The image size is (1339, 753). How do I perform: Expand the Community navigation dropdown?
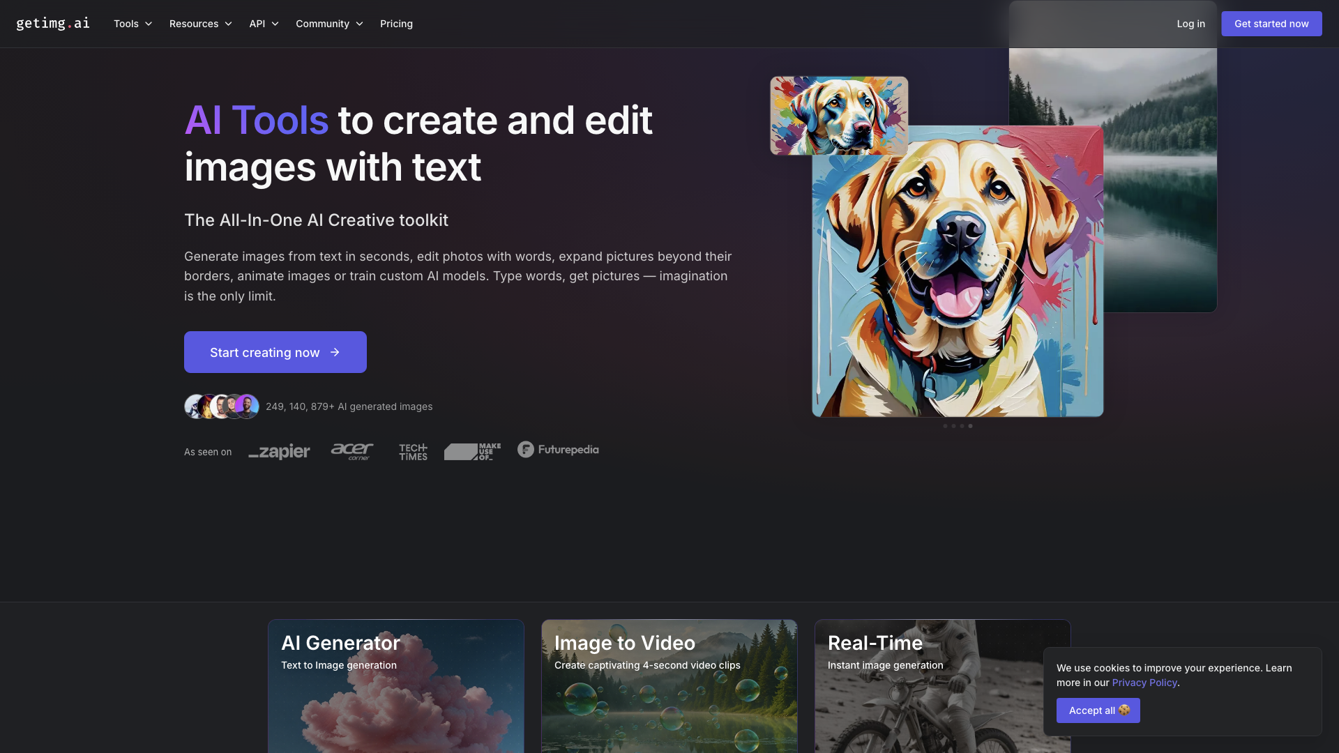[329, 24]
